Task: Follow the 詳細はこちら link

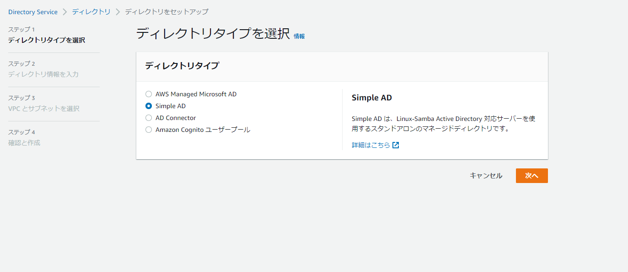Action: tap(371, 145)
